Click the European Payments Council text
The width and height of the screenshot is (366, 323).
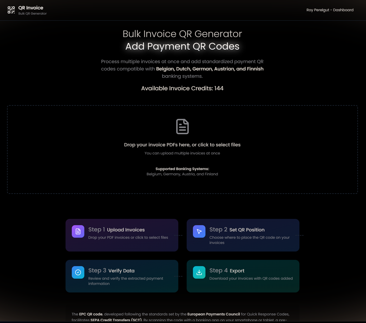click(x=214, y=314)
